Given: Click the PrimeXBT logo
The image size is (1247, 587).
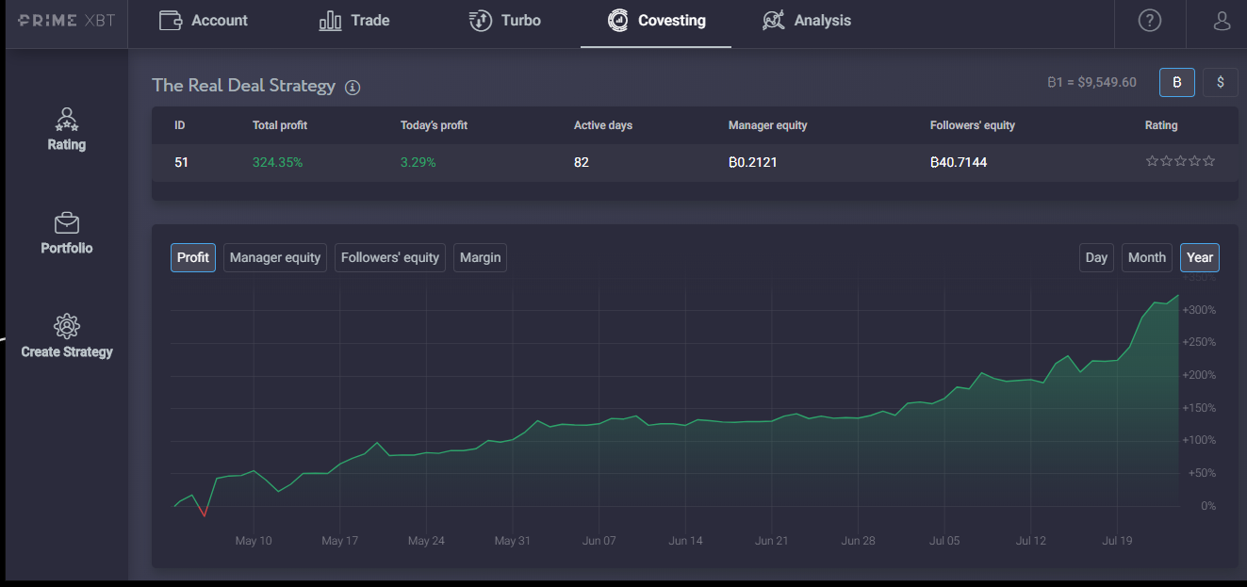Looking at the screenshot, I should coord(67,20).
